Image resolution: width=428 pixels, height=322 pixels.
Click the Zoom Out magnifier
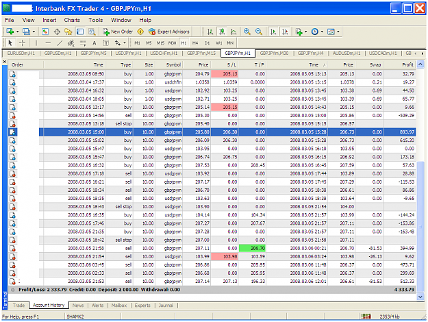point(258,32)
